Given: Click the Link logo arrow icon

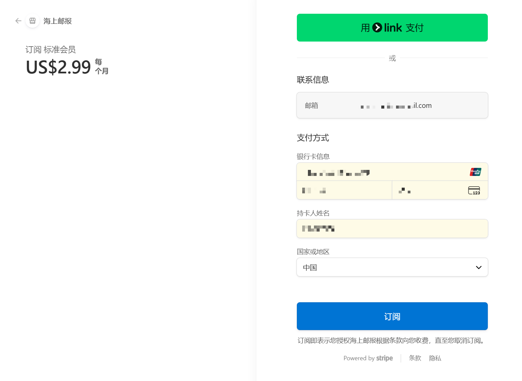Looking at the screenshot, I should (x=377, y=27).
